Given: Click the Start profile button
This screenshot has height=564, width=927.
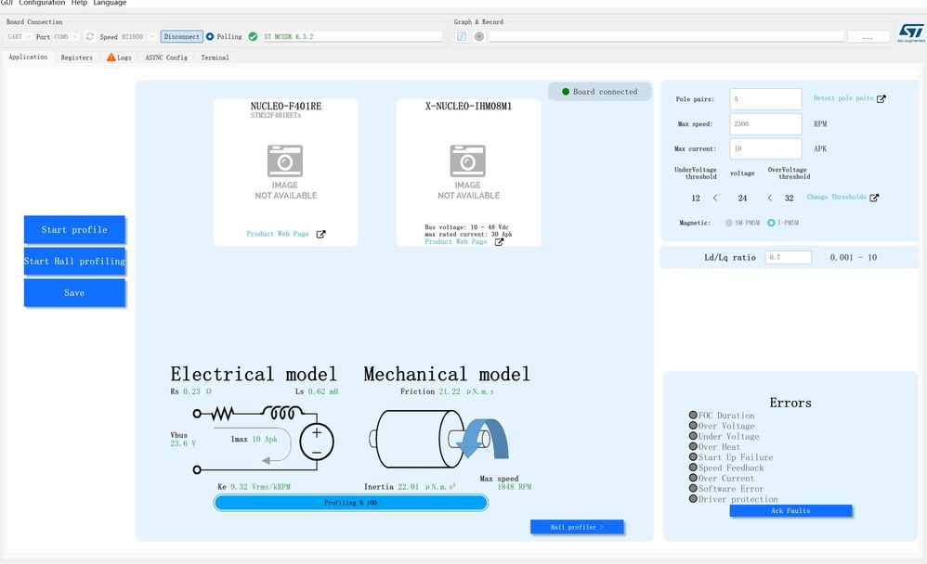Looking at the screenshot, I should point(74,230).
